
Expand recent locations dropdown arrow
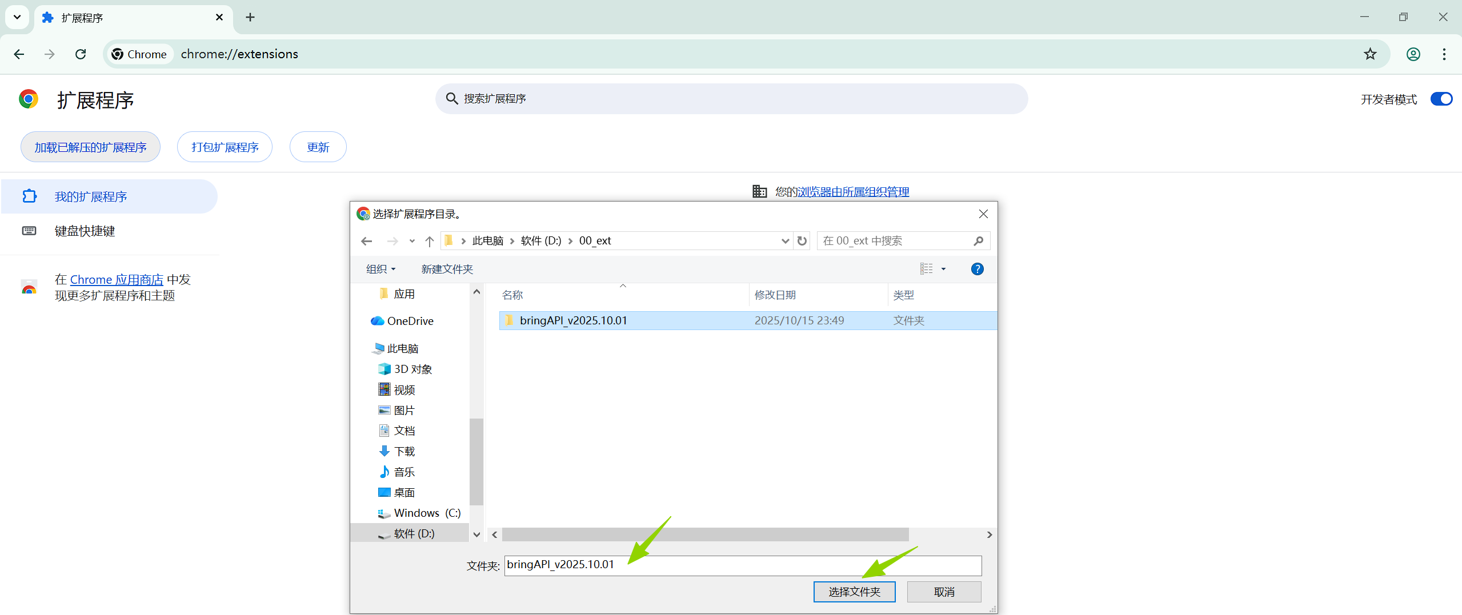point(412,241)
